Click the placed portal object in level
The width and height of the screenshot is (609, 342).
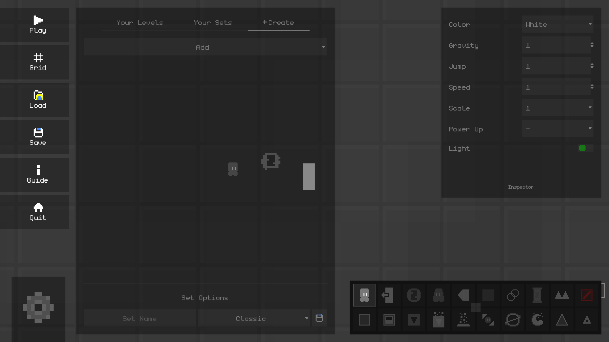click(x=271, y=161)
